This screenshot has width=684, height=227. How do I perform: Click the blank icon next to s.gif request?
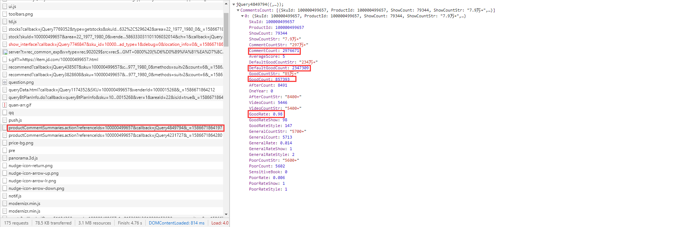coord(5,60)
